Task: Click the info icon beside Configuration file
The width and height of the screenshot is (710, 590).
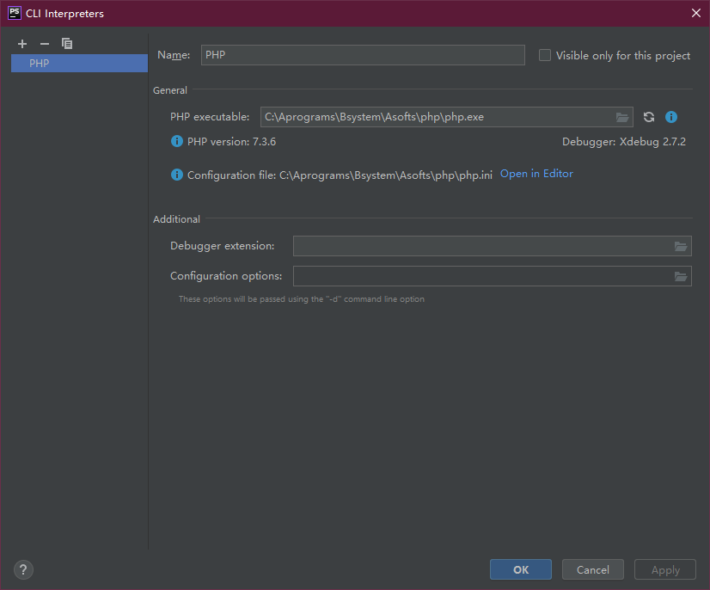Action: pos(176,175)
